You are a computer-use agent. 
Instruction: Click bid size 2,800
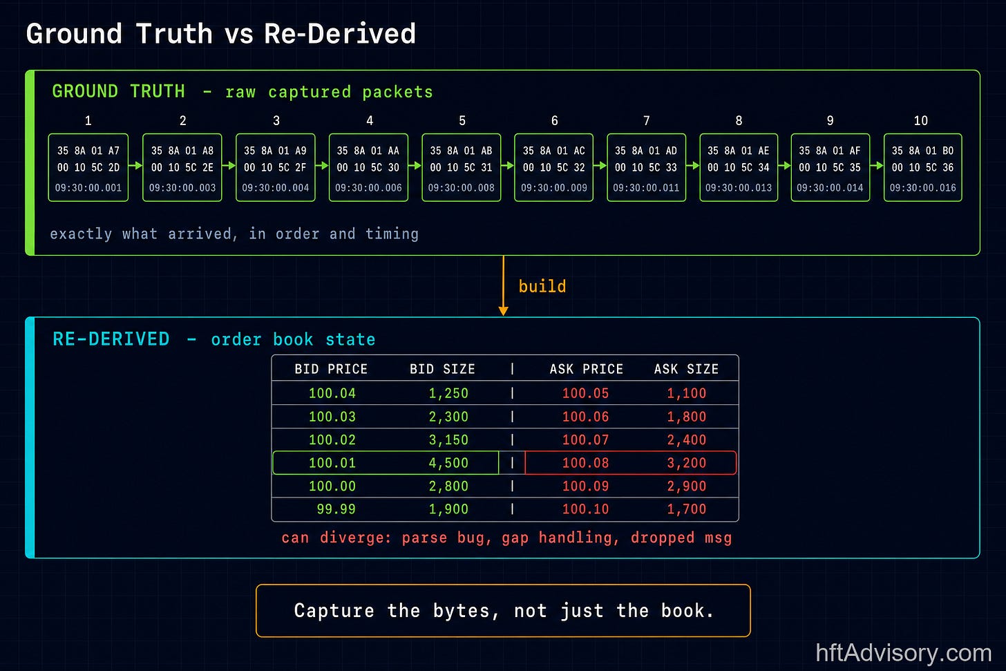(x=448, y=486)
